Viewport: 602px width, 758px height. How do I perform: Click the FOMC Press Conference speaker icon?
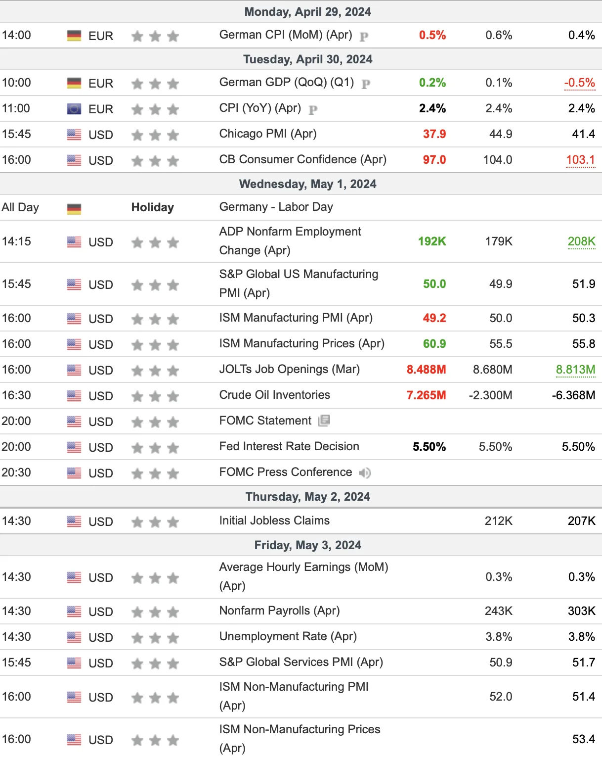tap(365, 473)
